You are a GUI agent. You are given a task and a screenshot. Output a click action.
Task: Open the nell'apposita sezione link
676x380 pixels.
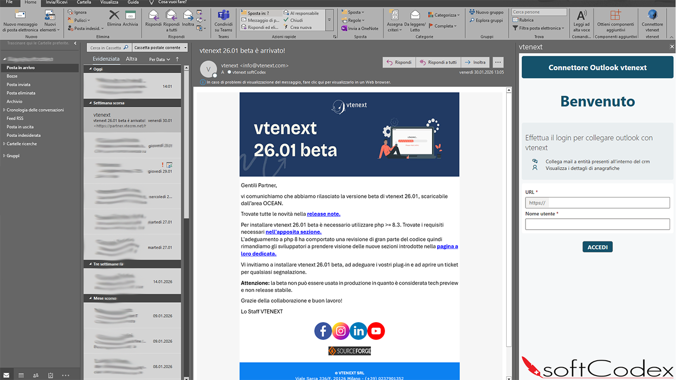tap(293, 232)
